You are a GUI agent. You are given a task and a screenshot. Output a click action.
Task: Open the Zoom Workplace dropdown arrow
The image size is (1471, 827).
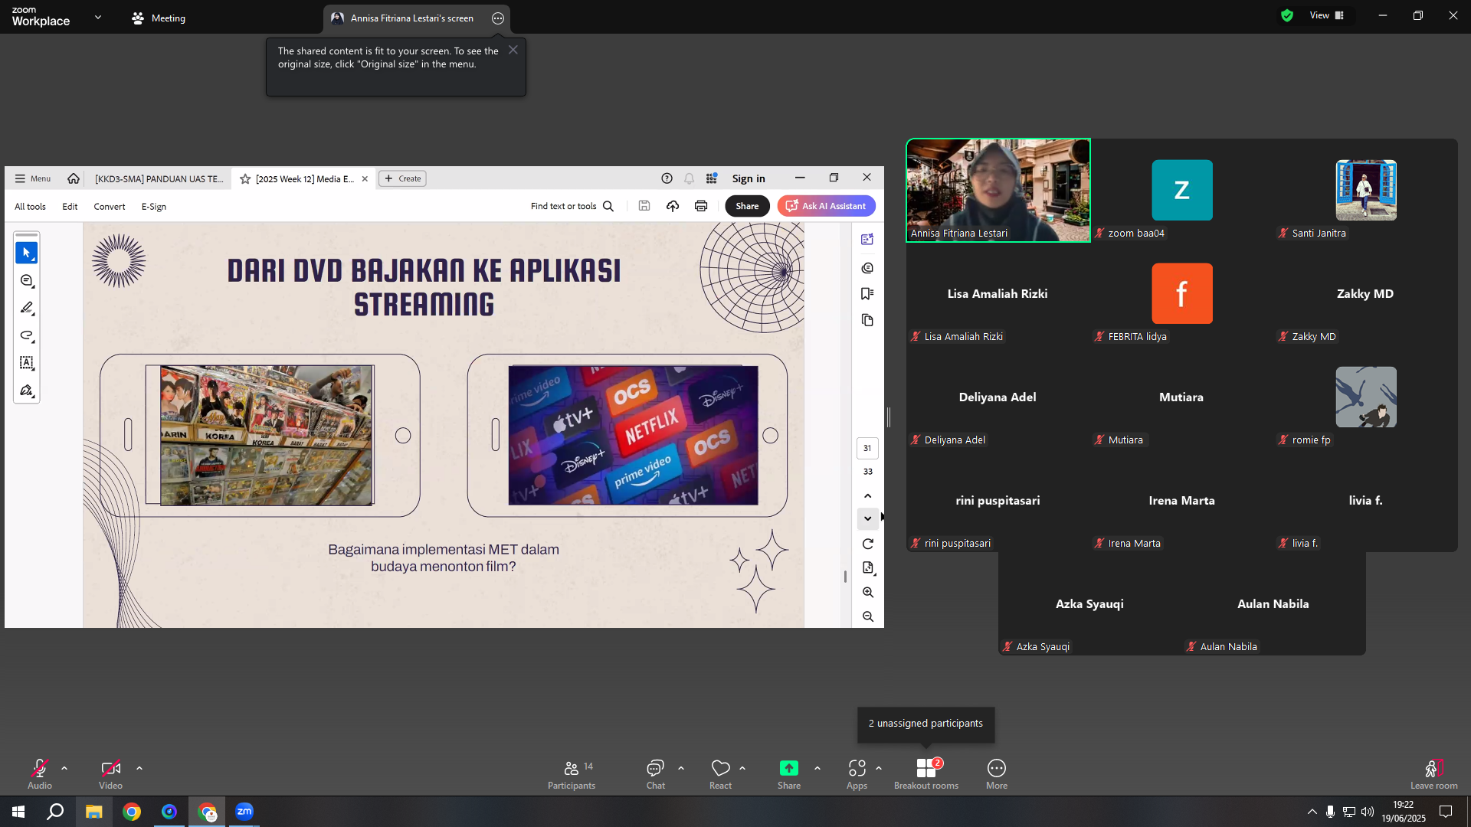[98, 17]
